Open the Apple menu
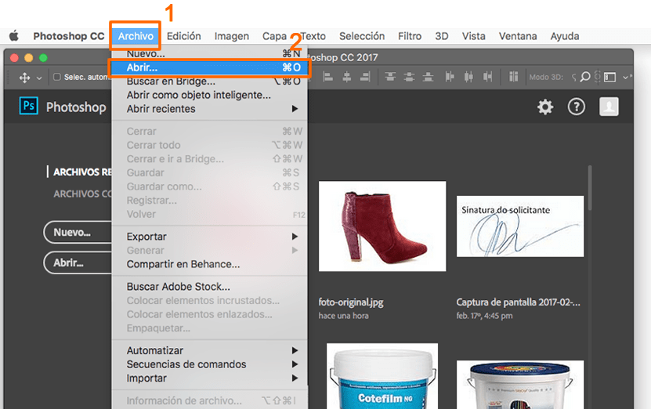The width and height of the screenshot is (651, 409). tap(13, 36)
